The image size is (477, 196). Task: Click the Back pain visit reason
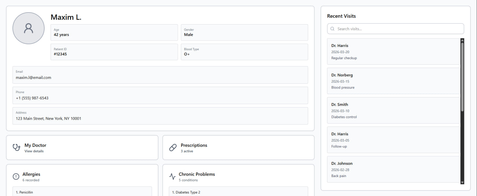[339, 176]
